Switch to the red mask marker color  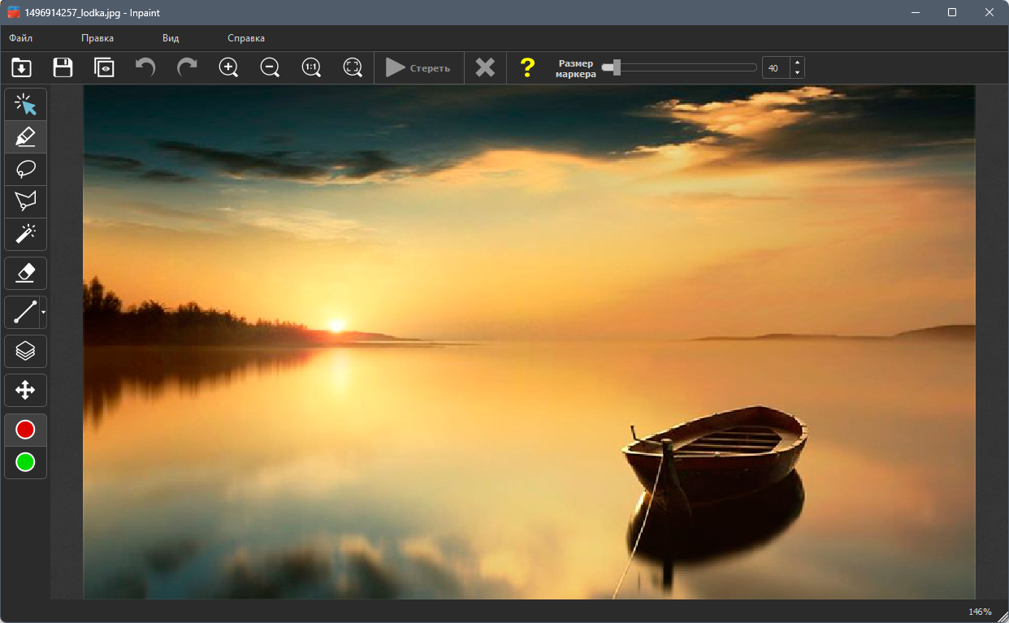pos(25,429)
